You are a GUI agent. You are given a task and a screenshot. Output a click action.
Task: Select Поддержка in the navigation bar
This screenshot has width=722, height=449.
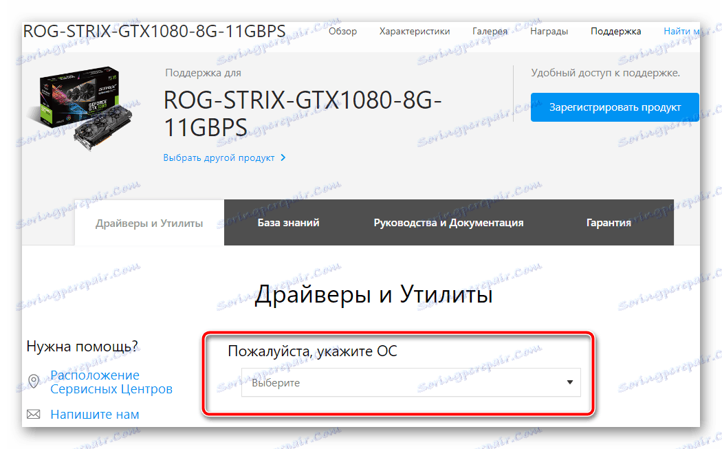[615, 31]
